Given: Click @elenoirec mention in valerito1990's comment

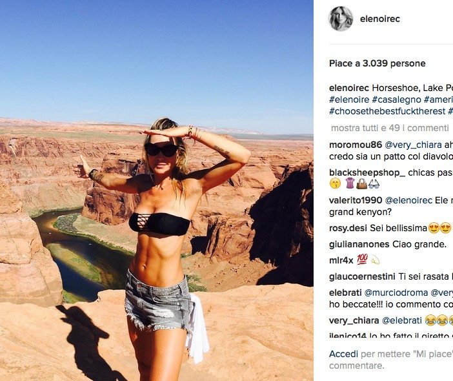Looking at the screenshot, I should tap(408, 200).
